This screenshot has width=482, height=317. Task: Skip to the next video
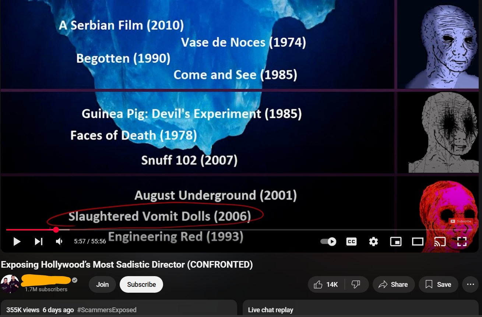[x=39, y=242]
